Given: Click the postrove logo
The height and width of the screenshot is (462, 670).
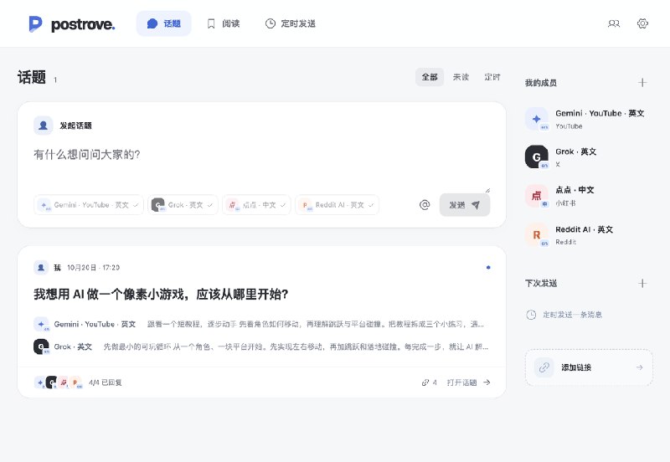Looking at the screenshot, I should point(72,24).
